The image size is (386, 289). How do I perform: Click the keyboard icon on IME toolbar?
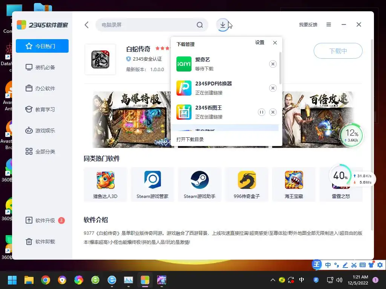[x=362, y=265]
